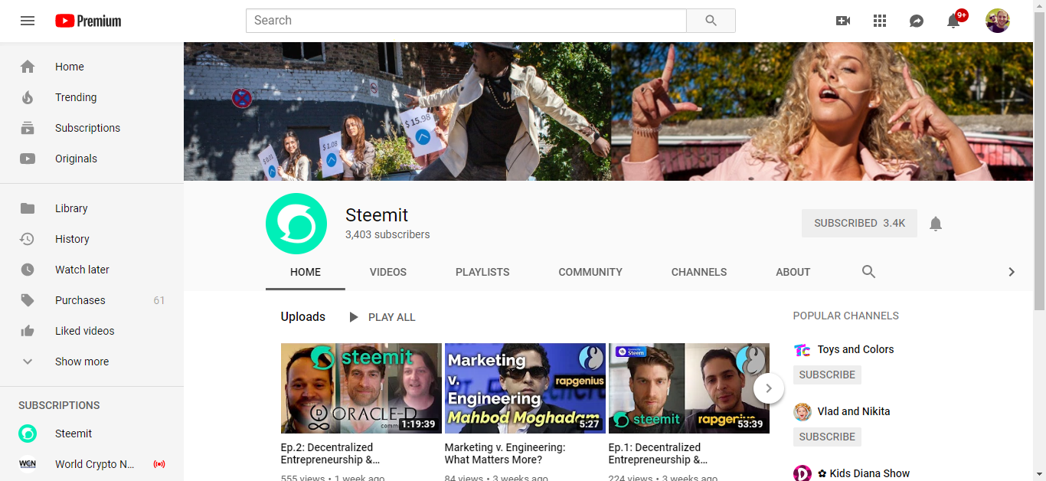1046x481 pixels.
Task: Click the Steemit channel banner image
Action: point(608,111)
